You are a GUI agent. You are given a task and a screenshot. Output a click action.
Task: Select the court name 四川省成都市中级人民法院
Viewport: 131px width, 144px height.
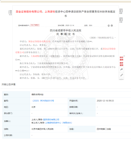coord(65,30)
